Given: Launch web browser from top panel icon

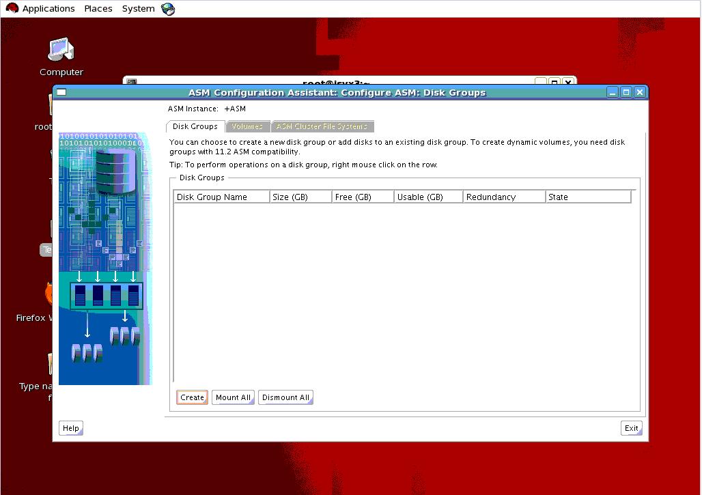Looking at the screenshot, I should click(168, 8).
